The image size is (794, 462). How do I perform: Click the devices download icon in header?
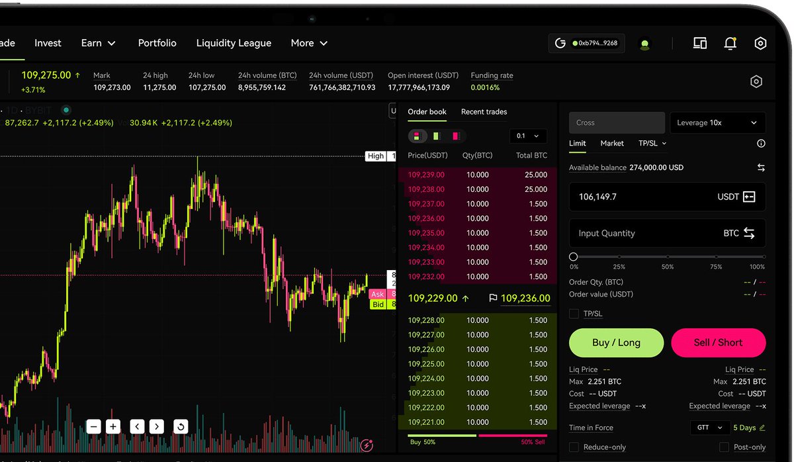coord(700,44)
